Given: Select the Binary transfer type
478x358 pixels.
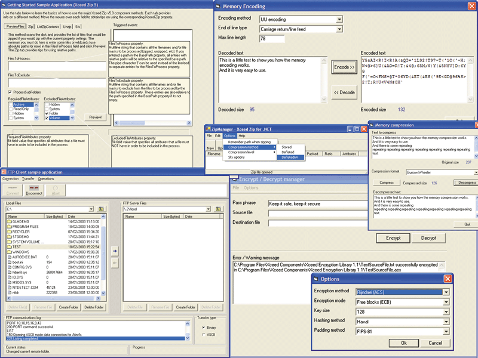Looking at the screenshot, I should 203,328.
